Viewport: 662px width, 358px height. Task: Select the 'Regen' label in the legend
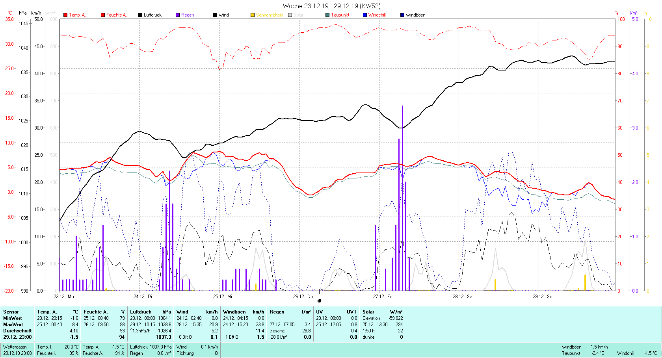coord(188,15)
